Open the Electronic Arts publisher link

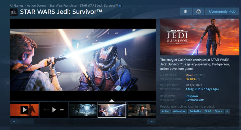(195, 100)
